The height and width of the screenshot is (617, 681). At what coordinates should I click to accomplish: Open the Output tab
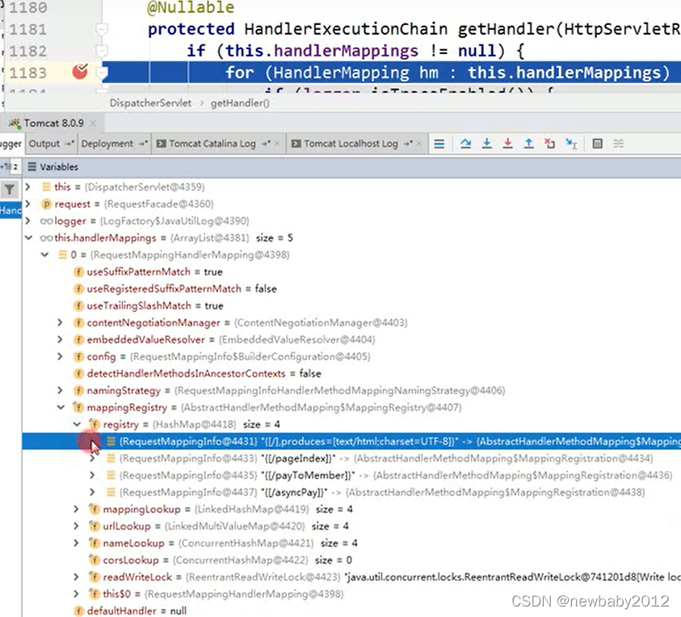click(x=51, y=144)
